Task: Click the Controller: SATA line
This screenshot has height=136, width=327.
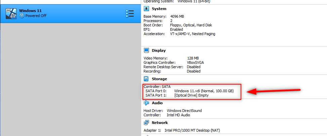Action: pyautogui.click(x=157, y=87)
